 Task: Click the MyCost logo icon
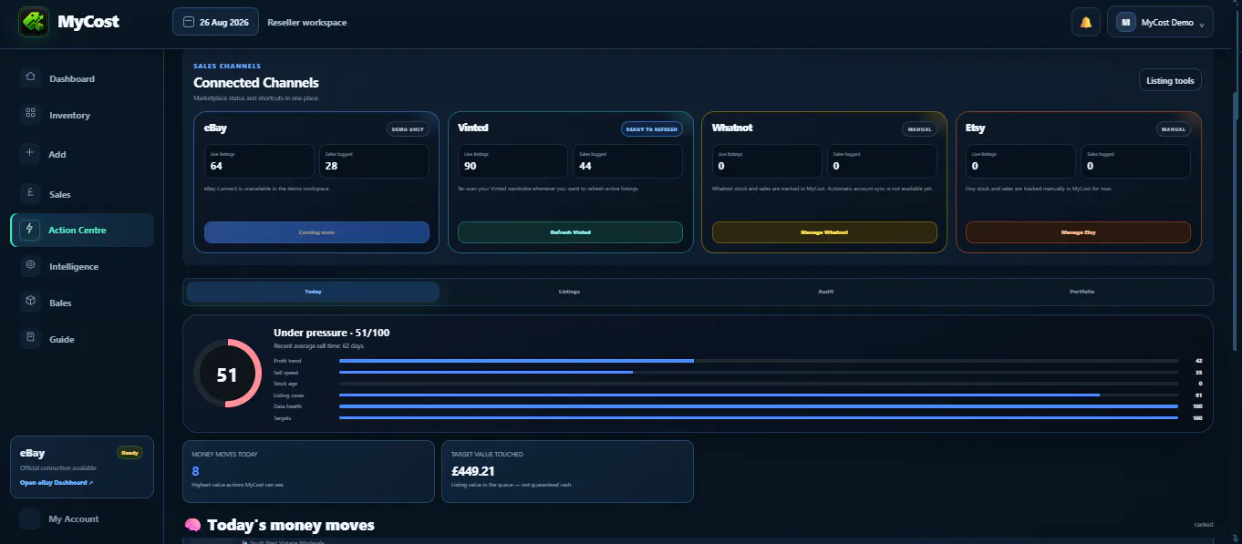tap(34, 22)
